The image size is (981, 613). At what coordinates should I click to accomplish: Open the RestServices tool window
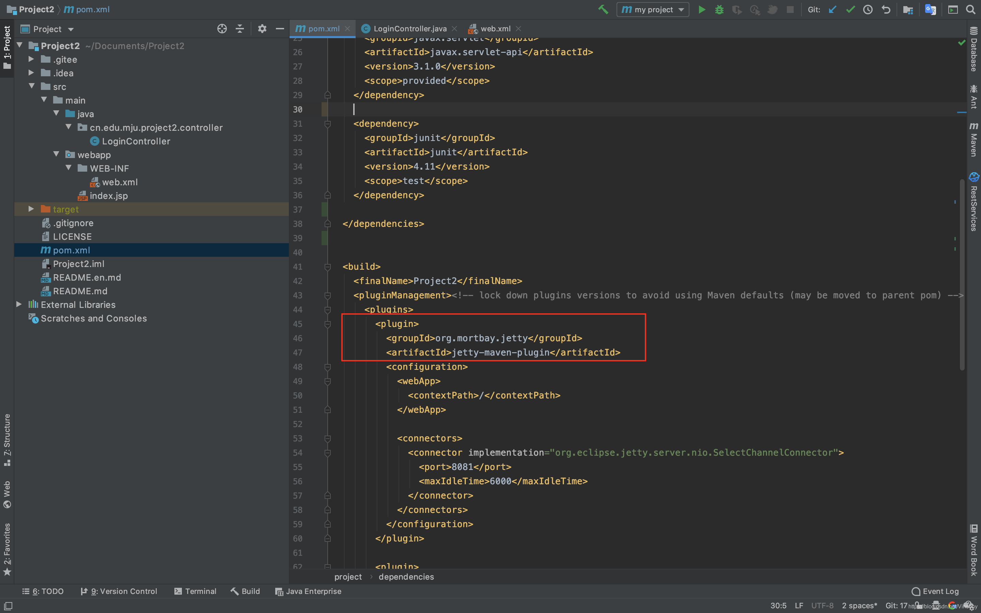tap(974, 202)
